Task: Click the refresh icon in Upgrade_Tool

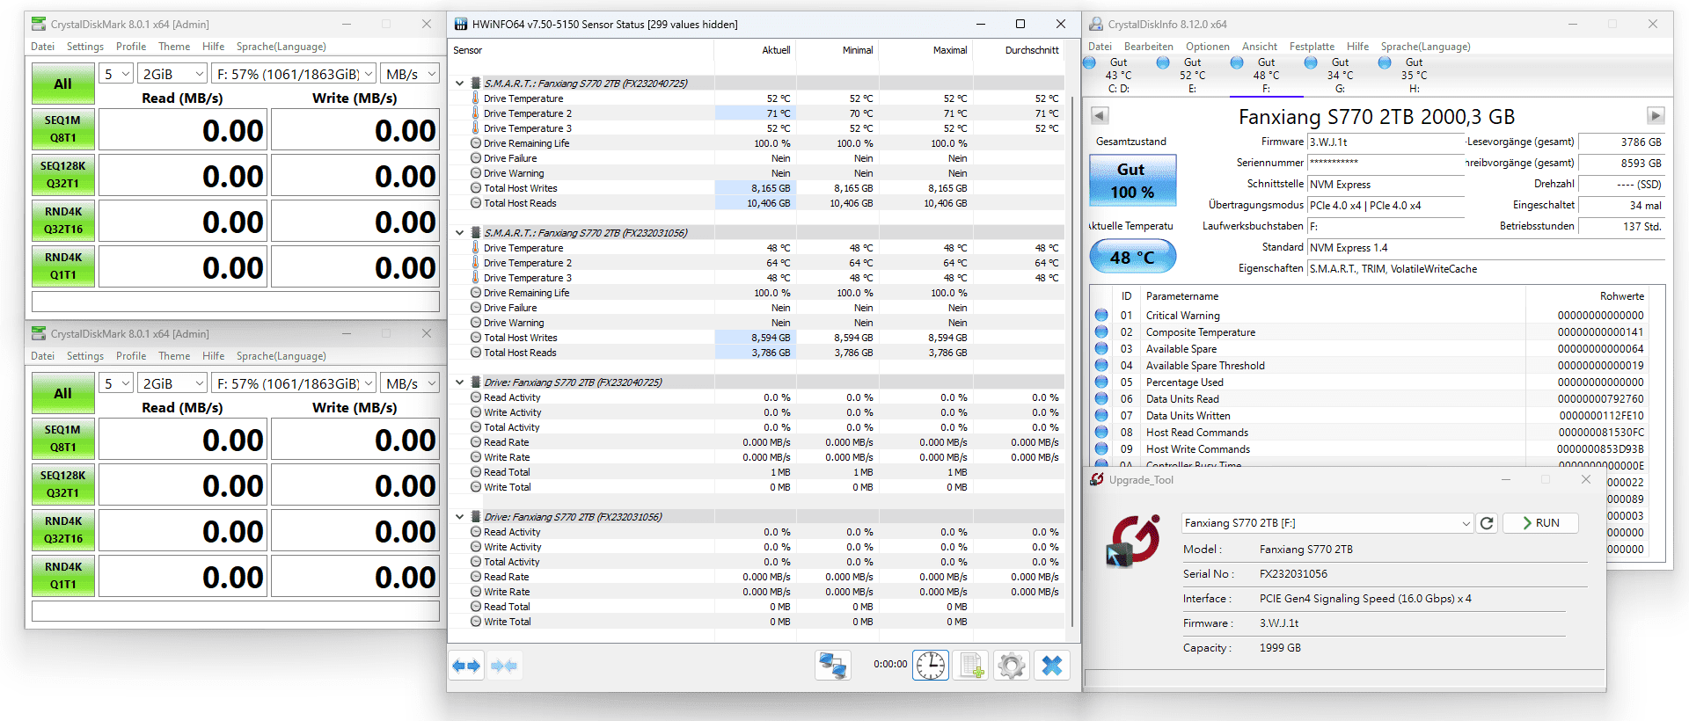Action: 1487,523
